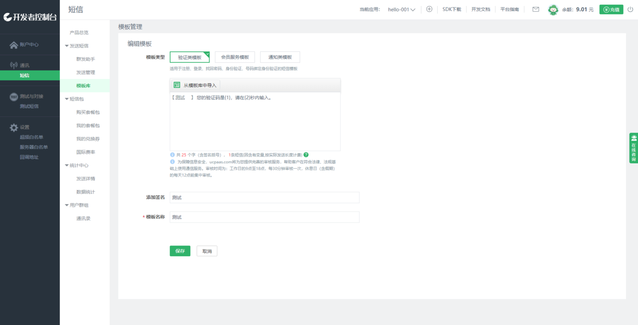Click the power logout icon
Image resolution: width=638 pixels, height=325 pixels.
pos(631,9)
